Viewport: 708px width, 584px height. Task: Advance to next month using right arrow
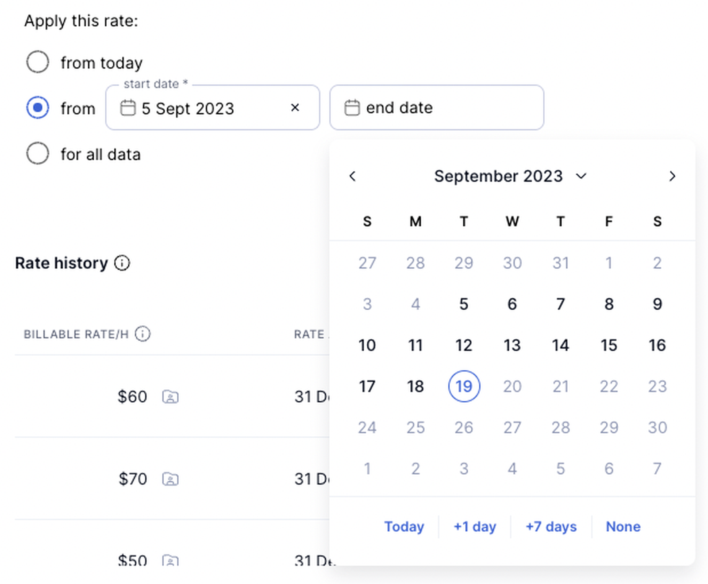pyautogui.click(x=672, y=176)
